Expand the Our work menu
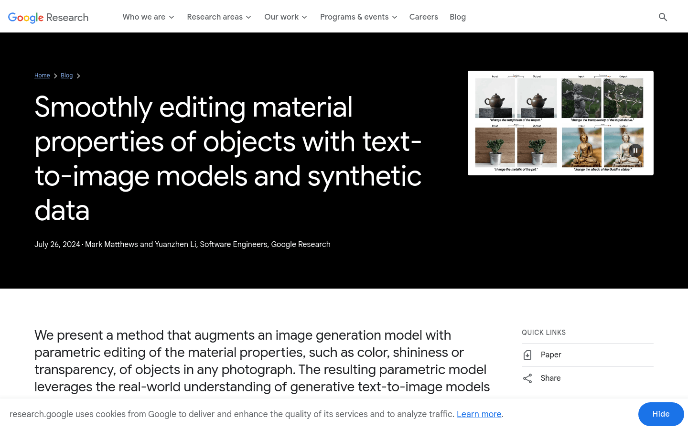 pos(286,17)
